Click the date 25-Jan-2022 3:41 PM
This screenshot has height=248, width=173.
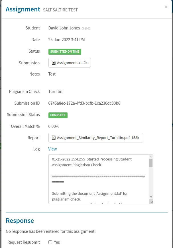tap(66, 40)
